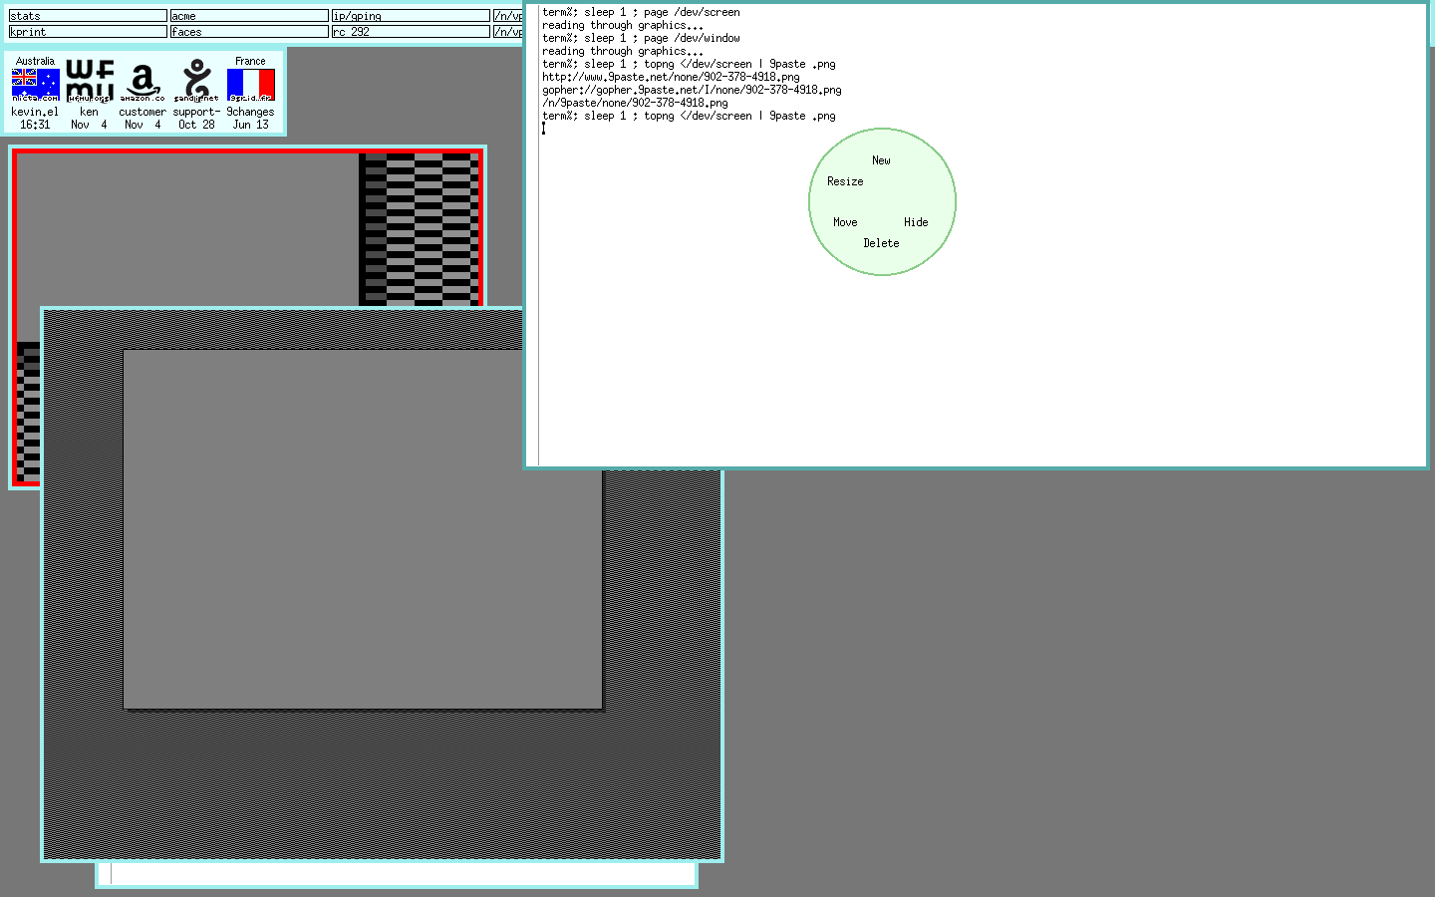Click the Gandi.net logo face icon

point(196,82)
